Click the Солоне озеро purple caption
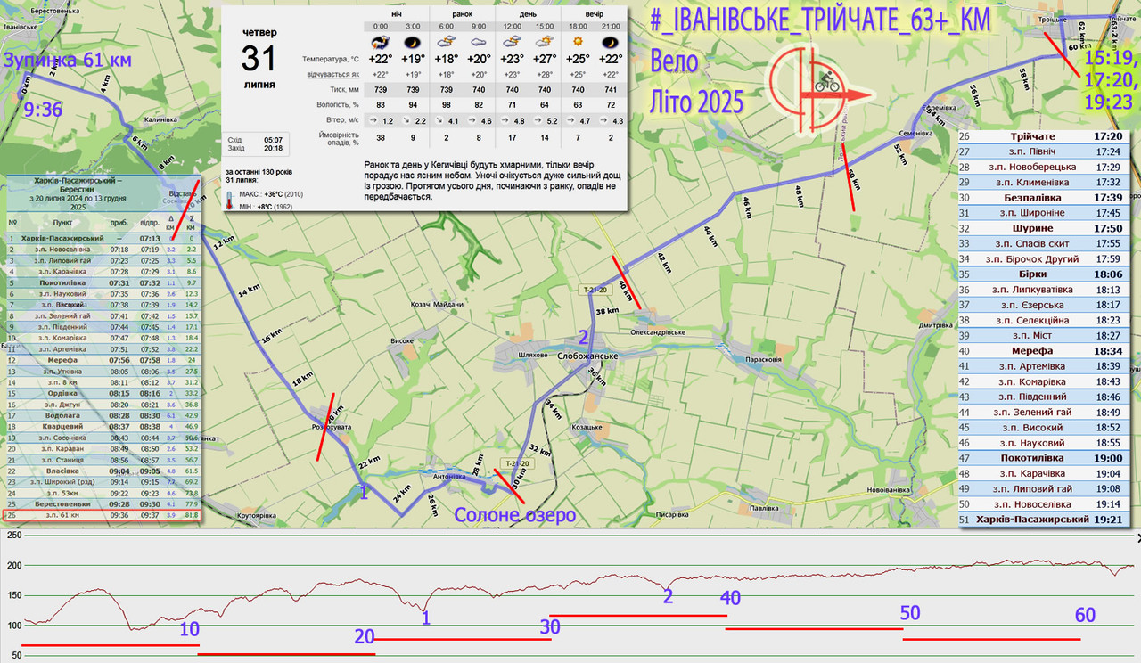The height and width of the screenshot is (663, 1141). [515, 515]
